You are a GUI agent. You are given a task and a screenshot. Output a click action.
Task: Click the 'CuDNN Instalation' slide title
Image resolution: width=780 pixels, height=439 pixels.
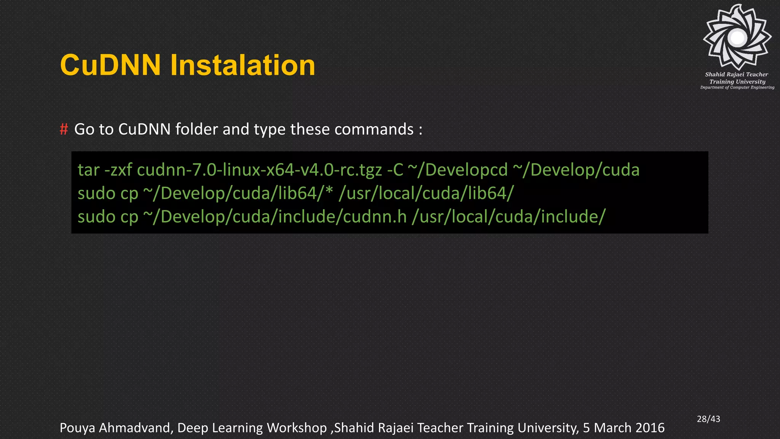point(188,65)
